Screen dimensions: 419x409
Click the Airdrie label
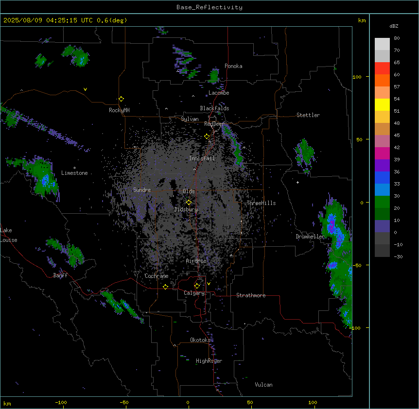point(196,261)
